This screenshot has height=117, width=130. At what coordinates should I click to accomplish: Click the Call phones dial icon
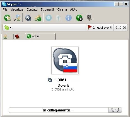[28, 18]
